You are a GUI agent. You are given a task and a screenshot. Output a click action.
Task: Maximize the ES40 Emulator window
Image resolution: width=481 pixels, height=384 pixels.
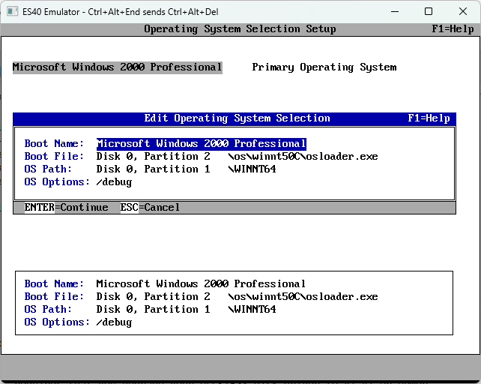(x=429, y=12)
